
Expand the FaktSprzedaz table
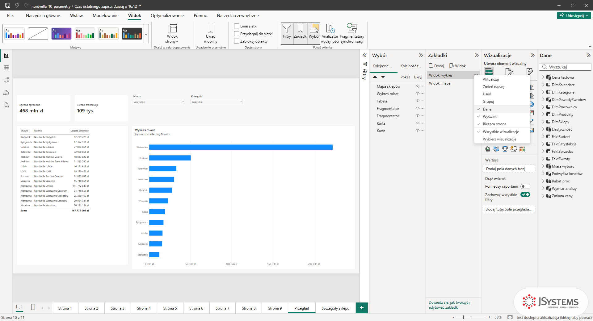[543, 151]
